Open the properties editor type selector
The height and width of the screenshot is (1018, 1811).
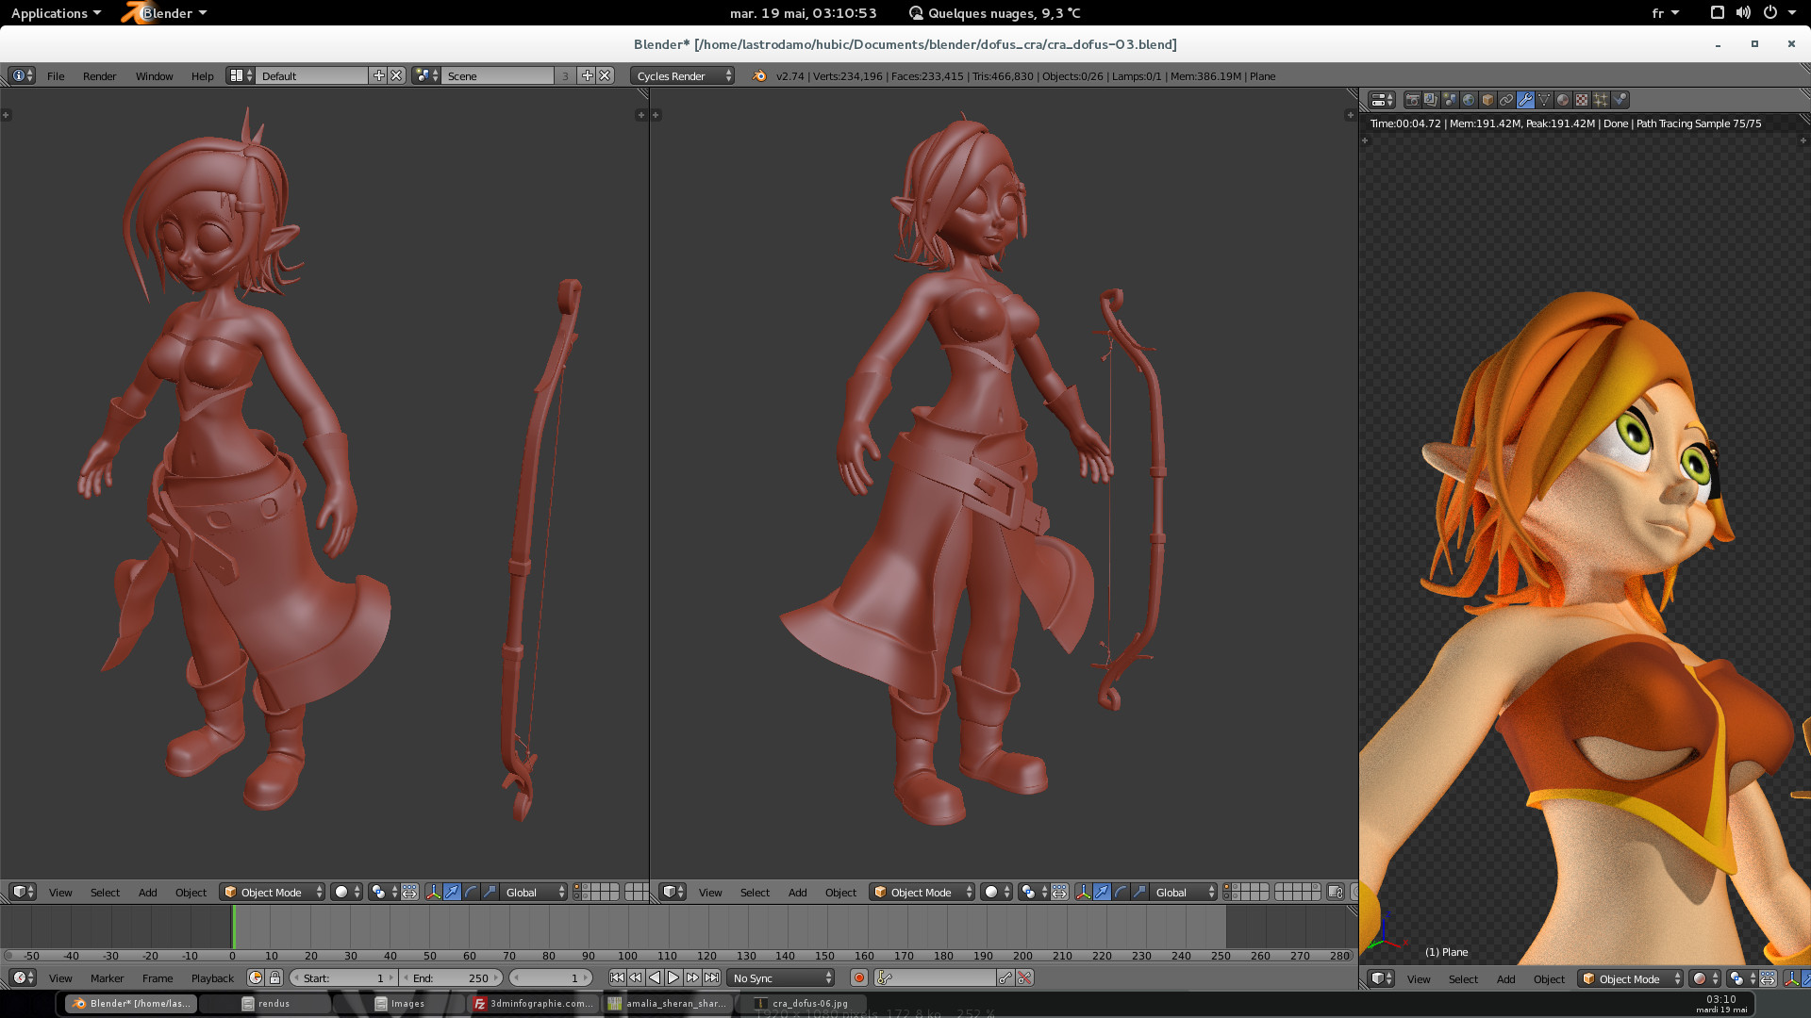click(1382, 100)
